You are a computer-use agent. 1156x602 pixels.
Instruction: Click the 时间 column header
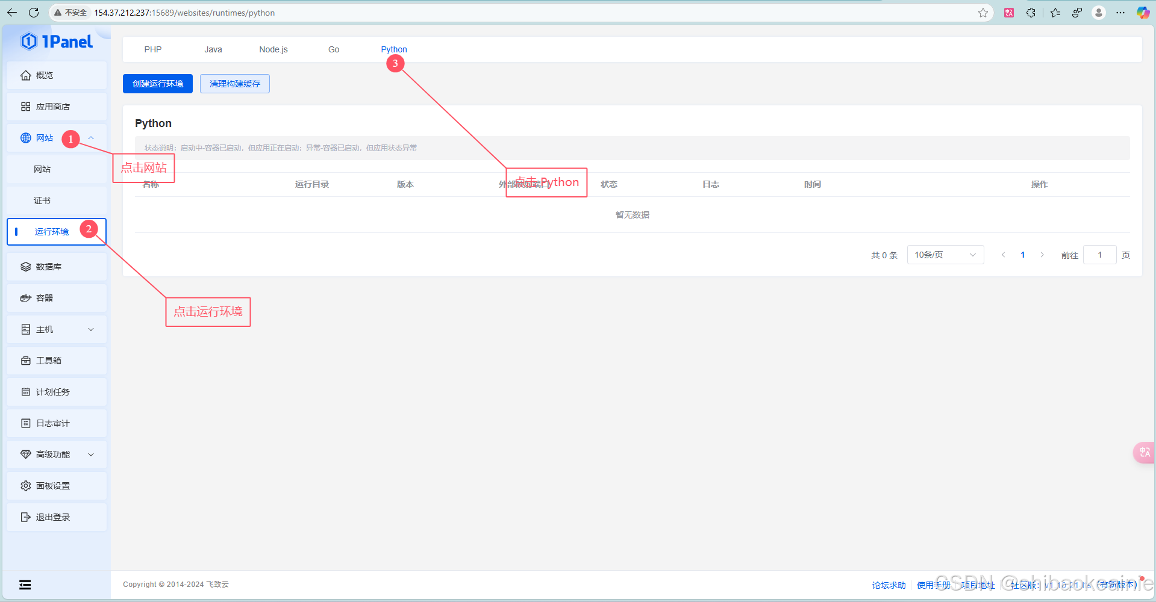click(x=813, y=184)
